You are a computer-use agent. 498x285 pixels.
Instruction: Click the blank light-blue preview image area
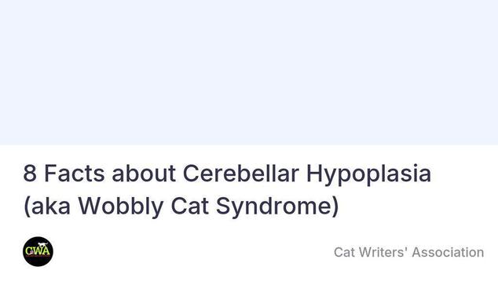249,72
